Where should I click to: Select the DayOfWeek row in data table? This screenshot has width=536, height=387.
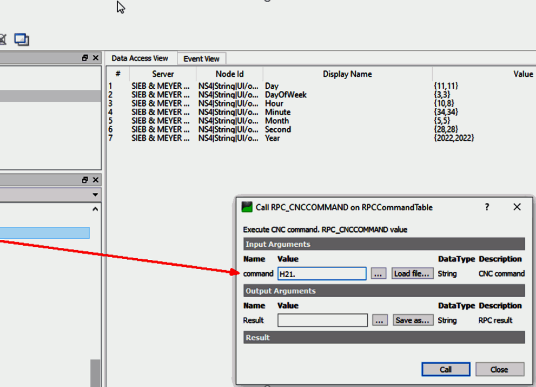pyautogui.click(x=286, y=95)
